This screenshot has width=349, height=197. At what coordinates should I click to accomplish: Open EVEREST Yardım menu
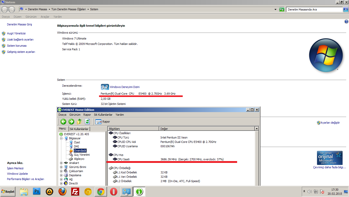pos(120,115)
